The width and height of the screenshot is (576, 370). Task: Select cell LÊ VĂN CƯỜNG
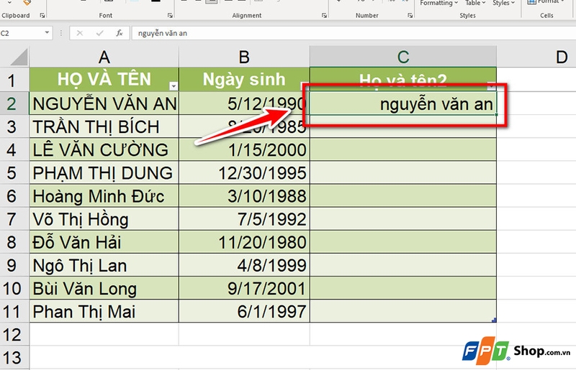pos(104,149)
